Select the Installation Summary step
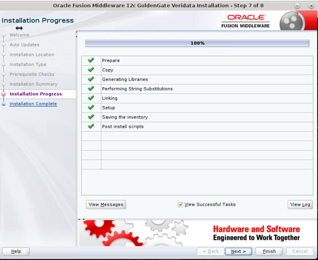This screenshot has height=260, width=318. pyautogui.click(x=33, y=84)
